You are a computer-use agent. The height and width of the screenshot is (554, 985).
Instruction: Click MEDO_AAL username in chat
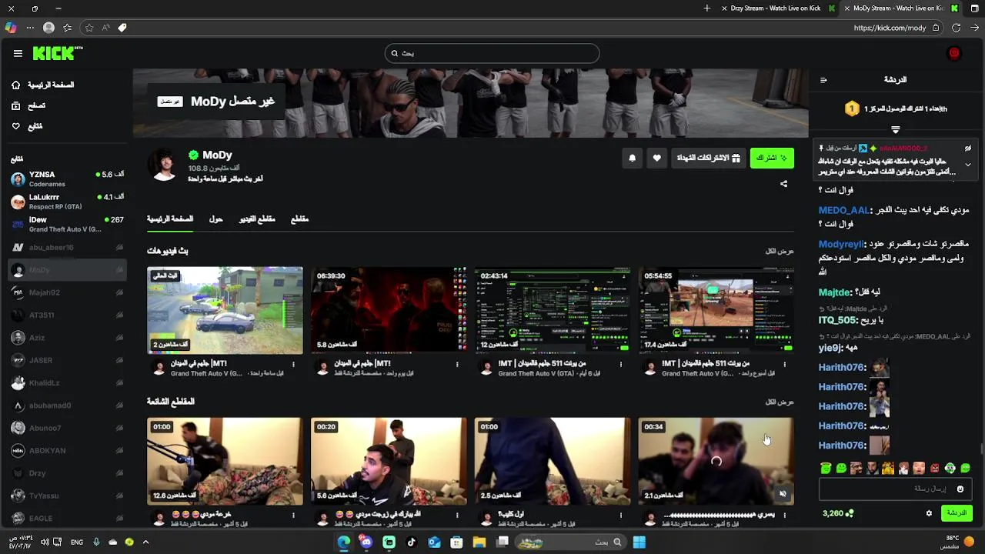pos(844,210)
